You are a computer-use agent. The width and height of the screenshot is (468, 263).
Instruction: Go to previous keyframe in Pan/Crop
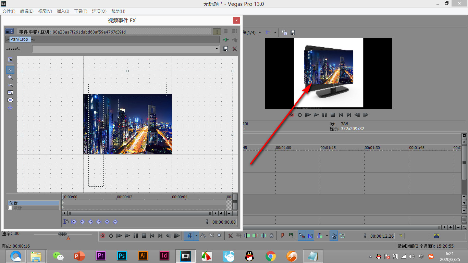[82, 222]
